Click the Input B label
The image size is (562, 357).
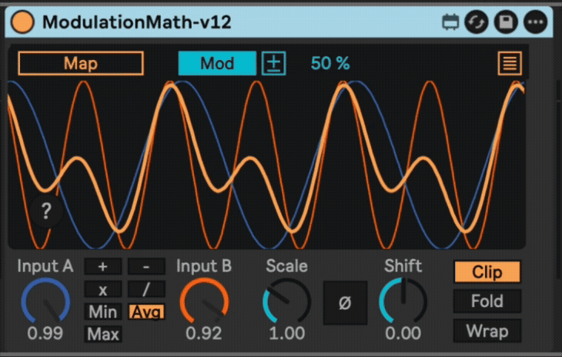click(204, 266)
